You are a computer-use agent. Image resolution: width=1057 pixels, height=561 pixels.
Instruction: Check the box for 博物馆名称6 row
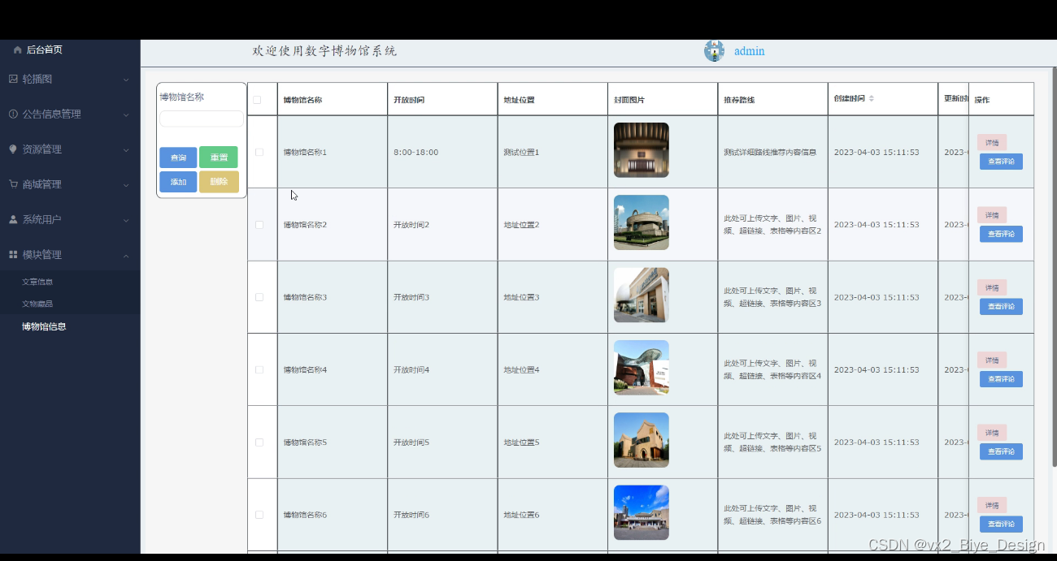(259, 515)
